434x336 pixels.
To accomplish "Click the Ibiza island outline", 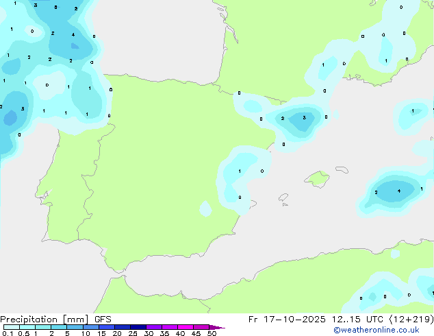I will [283, 197].
